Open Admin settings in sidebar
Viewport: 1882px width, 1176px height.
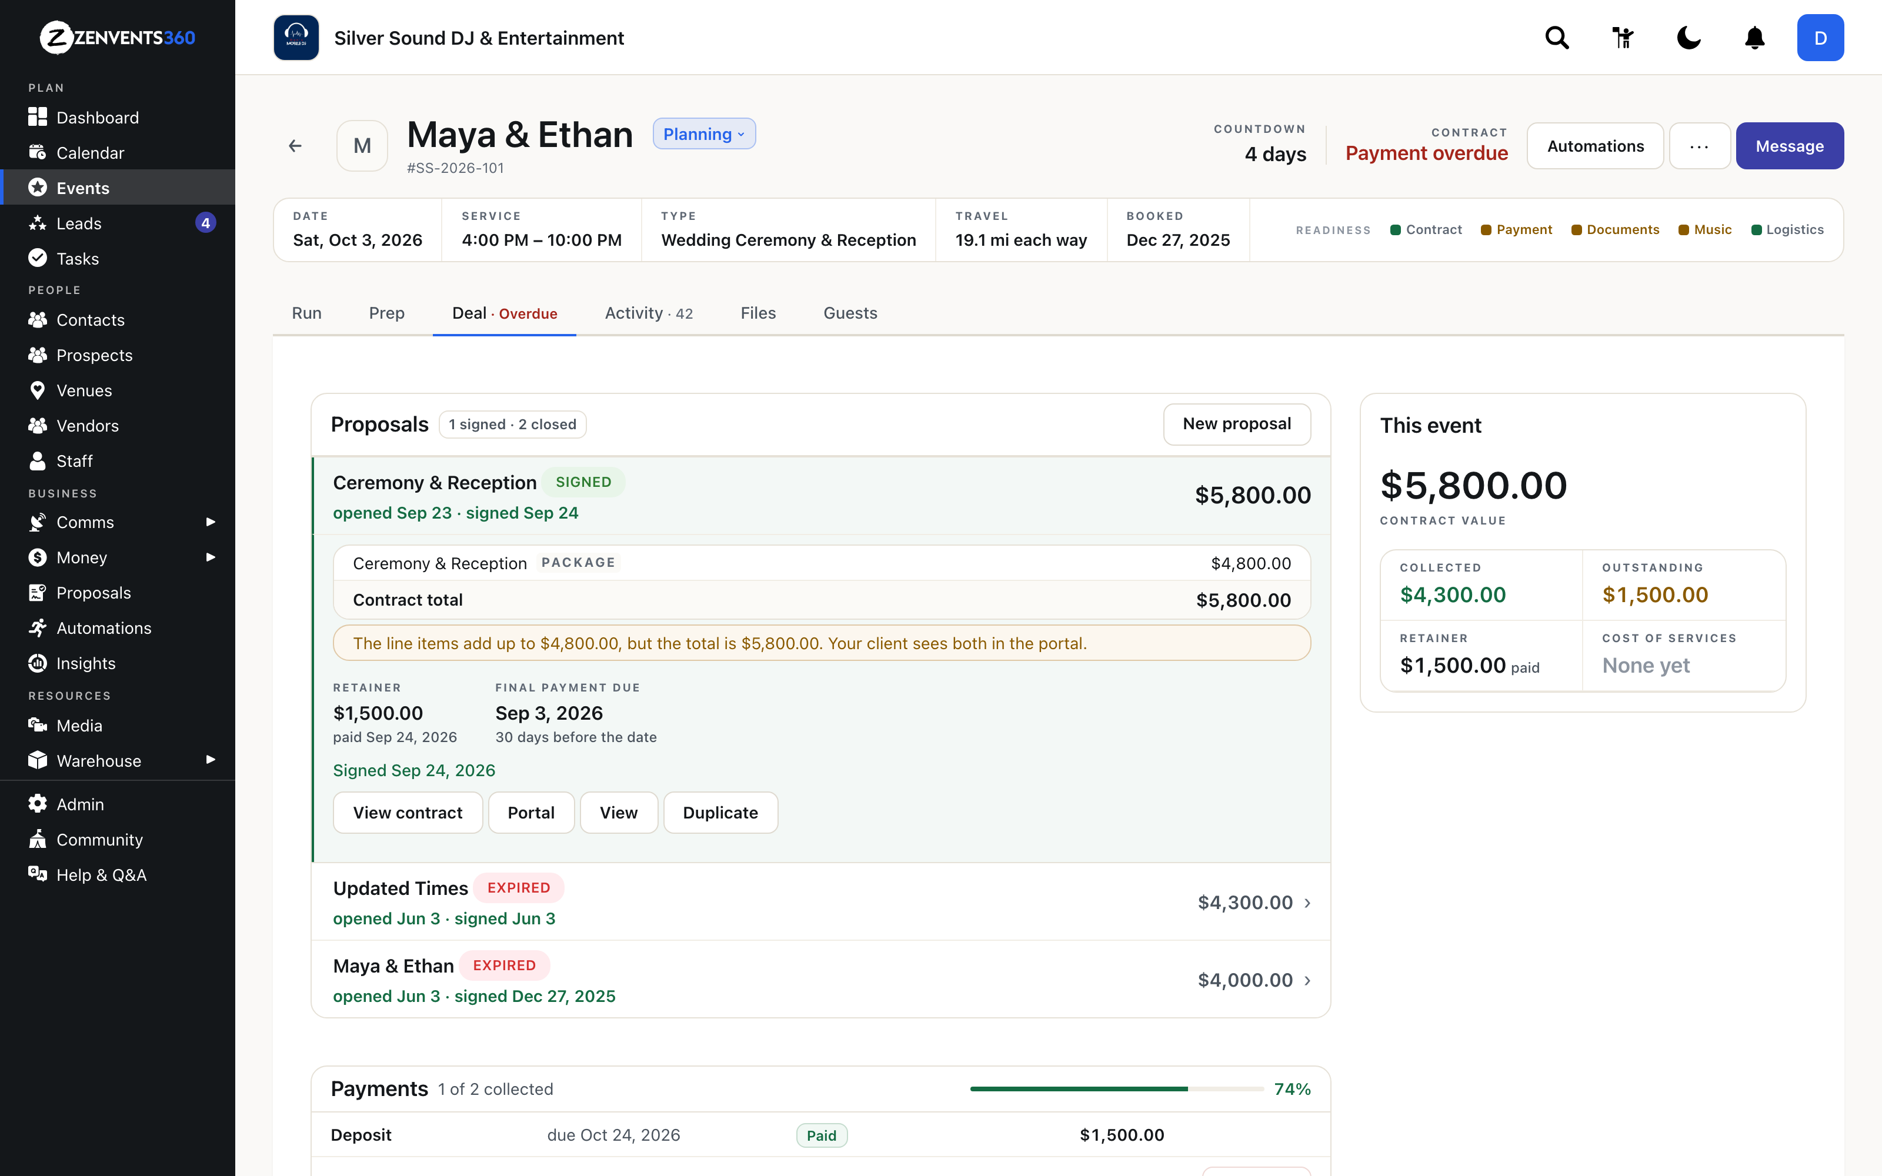[118, 804]
